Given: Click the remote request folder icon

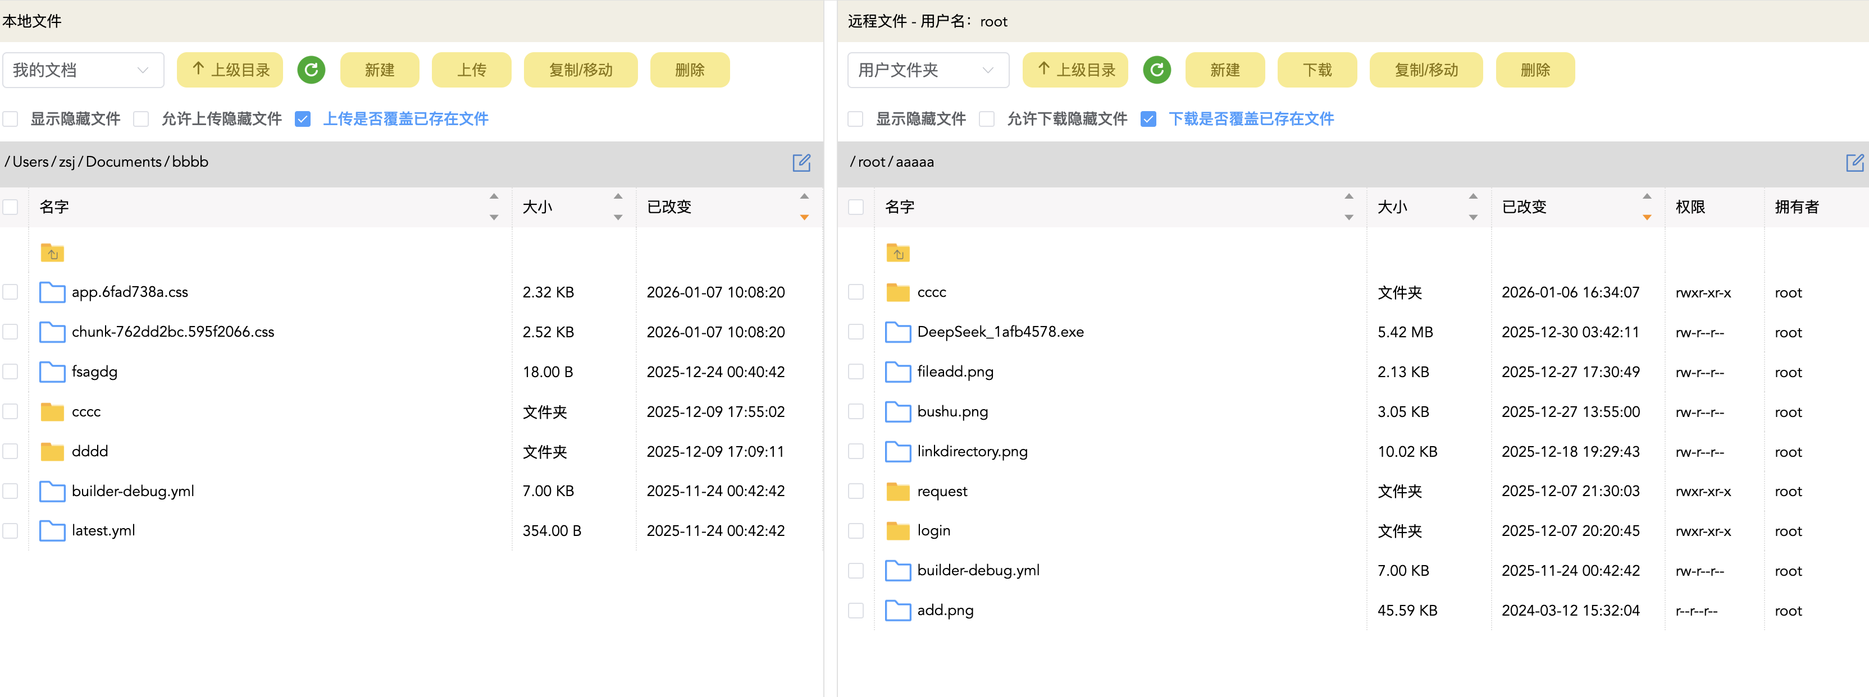Looking at the screenshot, I should click(897, 491).
